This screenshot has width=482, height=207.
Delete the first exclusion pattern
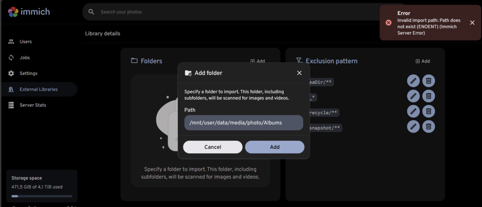[x=428, y=81]
